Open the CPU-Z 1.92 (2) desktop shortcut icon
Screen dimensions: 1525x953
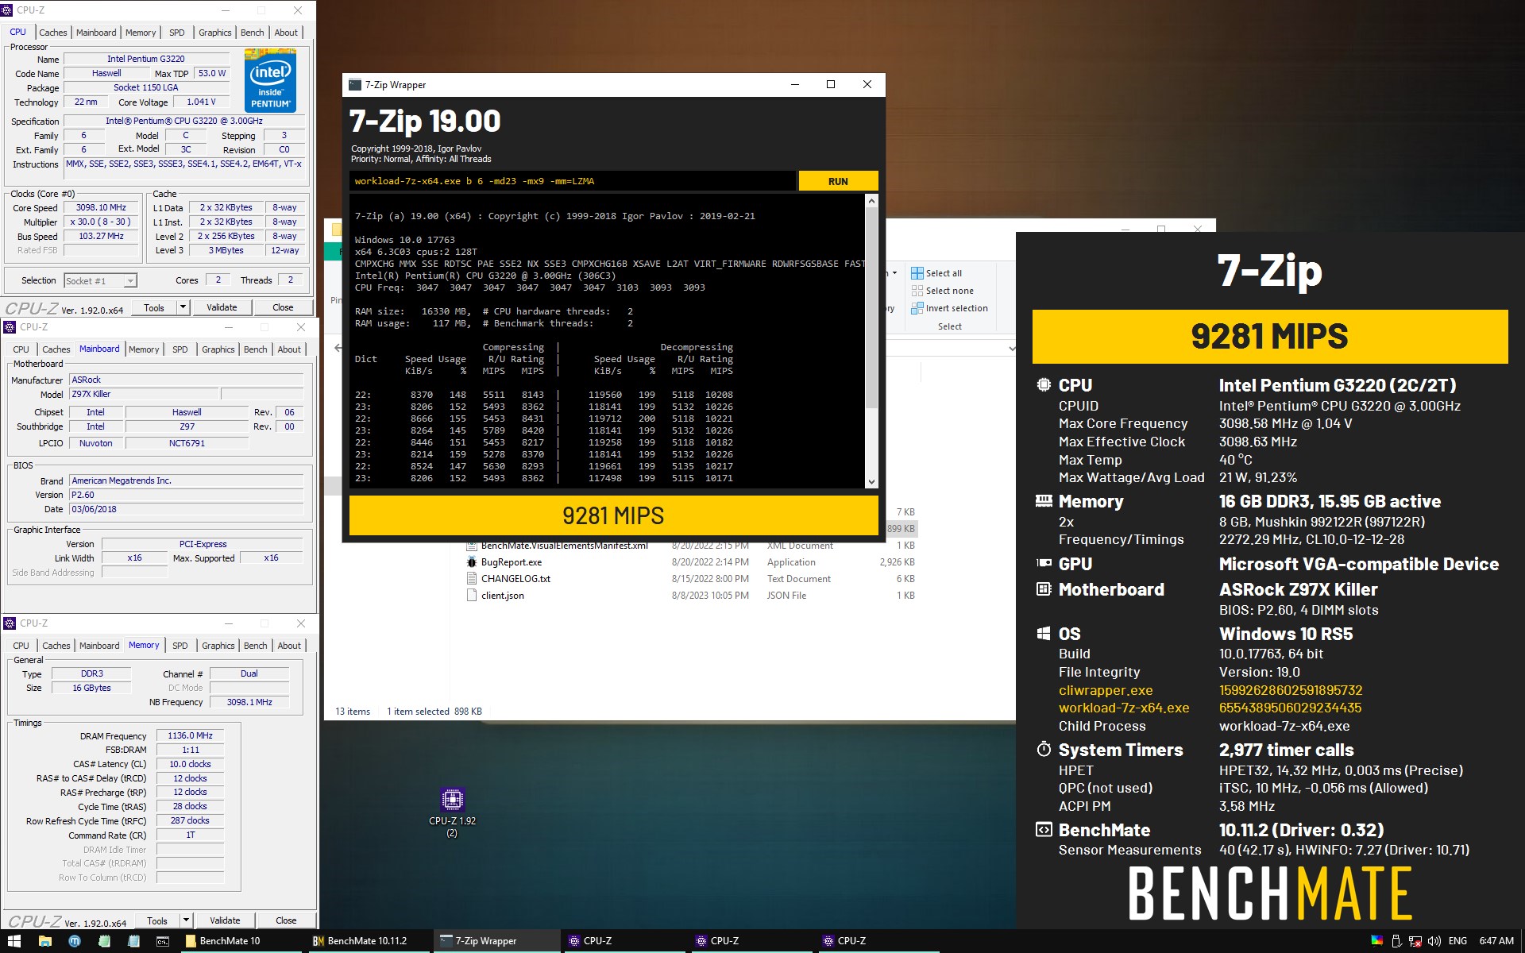(x=452, y=799)
